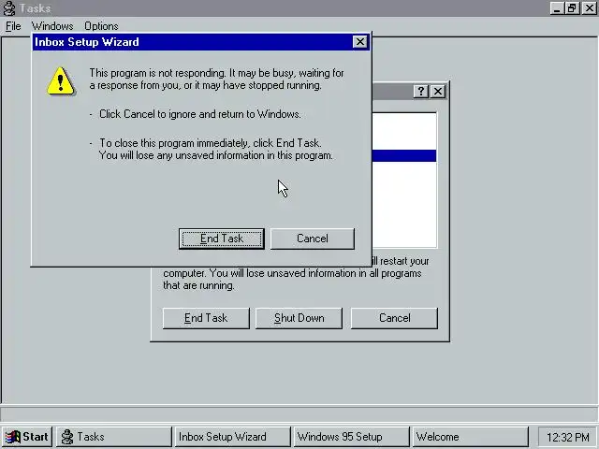Viewport: 599px width, 449px height.
Task: Click Cancel in the Close Program dialog
Action: point(394,318)
